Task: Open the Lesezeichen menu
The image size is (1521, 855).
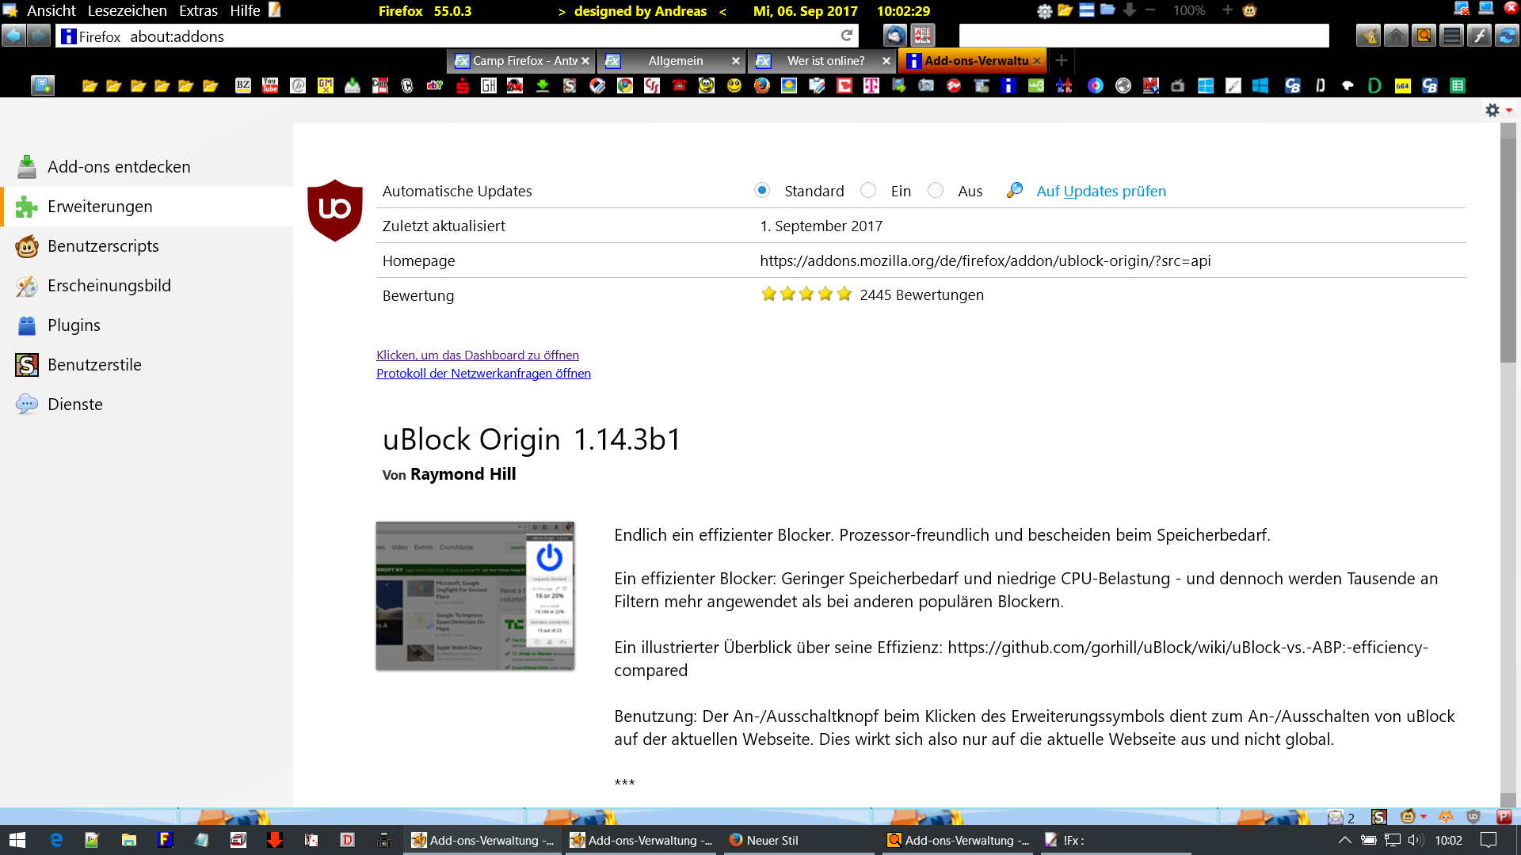Action: tap(127, 10)
